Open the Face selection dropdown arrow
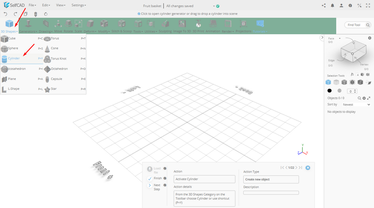This screenshot has height=208, width=374. tap(340, 38)
